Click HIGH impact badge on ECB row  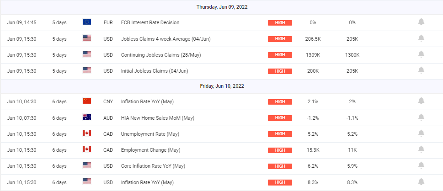coord(280,22)
